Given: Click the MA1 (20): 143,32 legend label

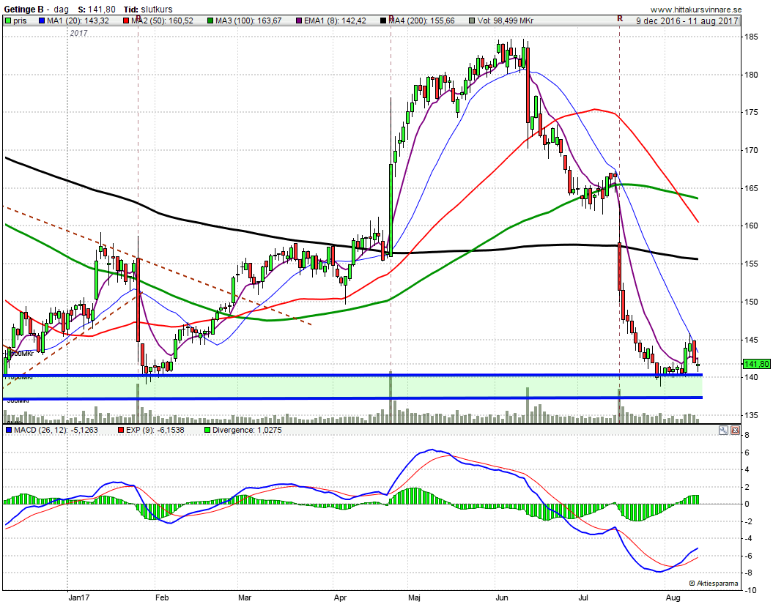Looking at the screenshot, I should 78,21.
